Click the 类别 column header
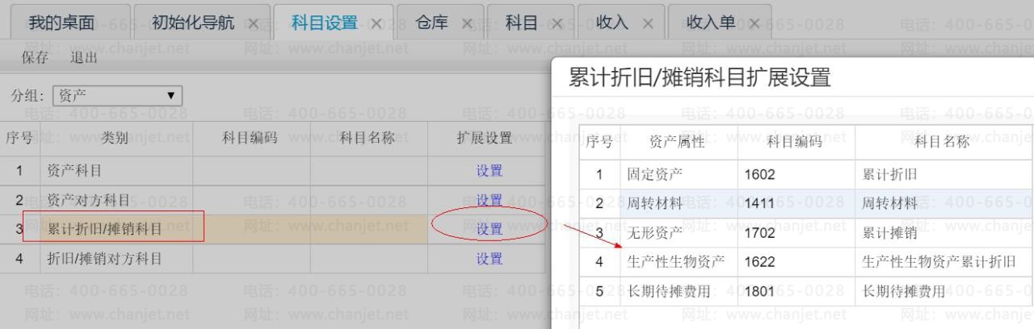1034x329 pixels. point(115,138)
